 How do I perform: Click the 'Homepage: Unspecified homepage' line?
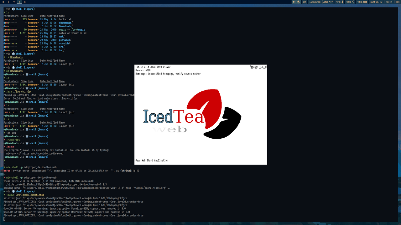pos(168,74)
